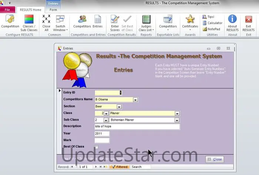Open the Certificates awards star
The height and width of the screenshot is (175, 259).
click(190, 23)
